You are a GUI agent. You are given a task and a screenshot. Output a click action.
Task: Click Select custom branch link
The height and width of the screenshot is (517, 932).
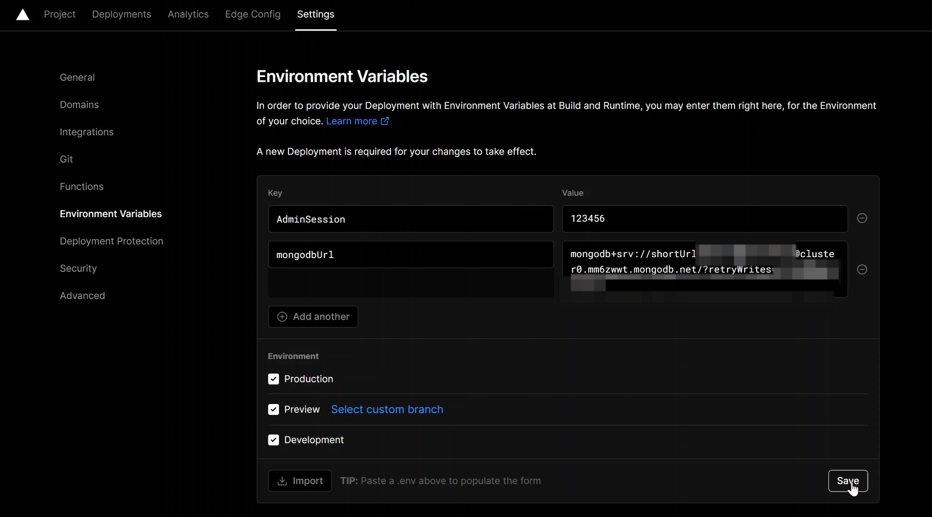(387, 410)
